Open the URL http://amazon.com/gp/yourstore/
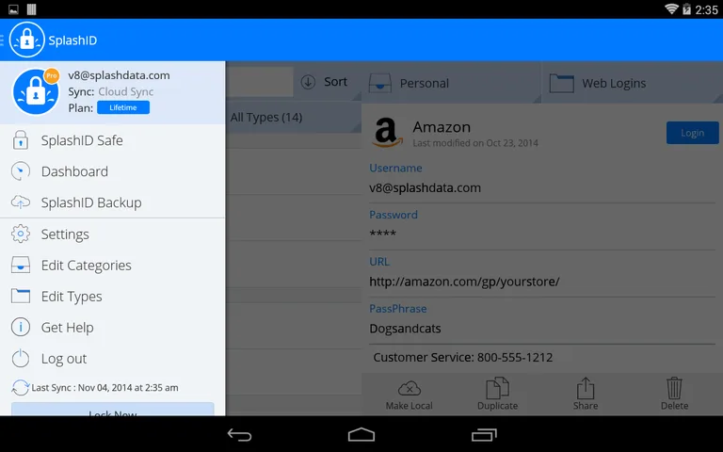 [x=464, y=282]
